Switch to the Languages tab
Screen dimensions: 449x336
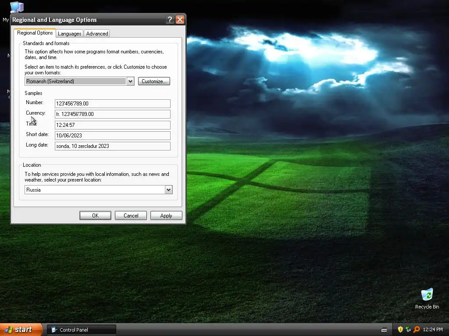pos(70,34)
